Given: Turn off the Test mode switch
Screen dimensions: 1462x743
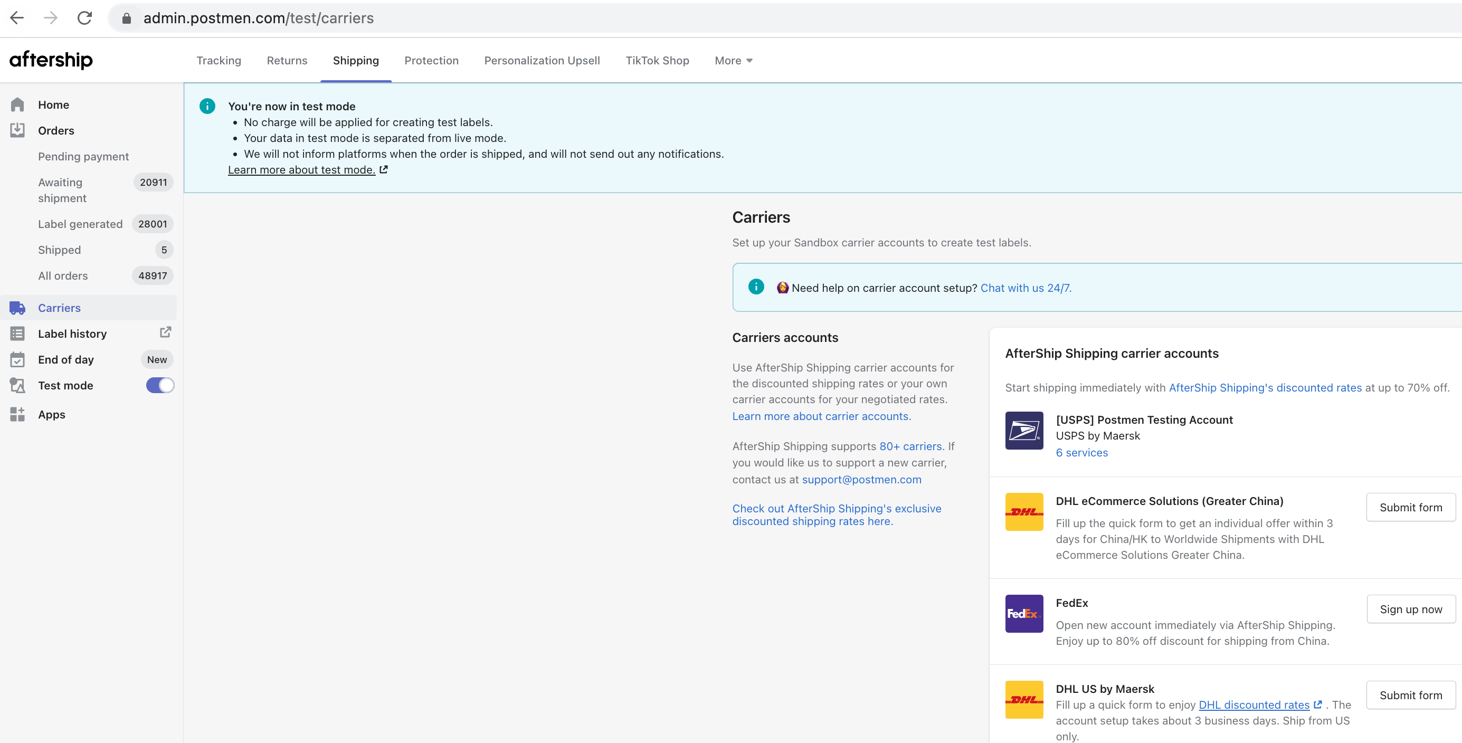Looking at the screenshot, I should pos(160,385).
